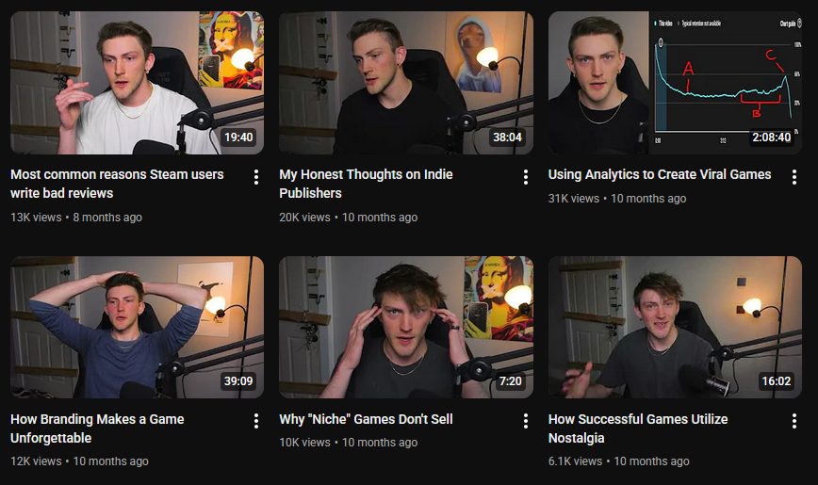The height and width of the screenshot is (485, 818).
Task: Open options menu for Steam bad reviews video
Action: coord(256,177)
